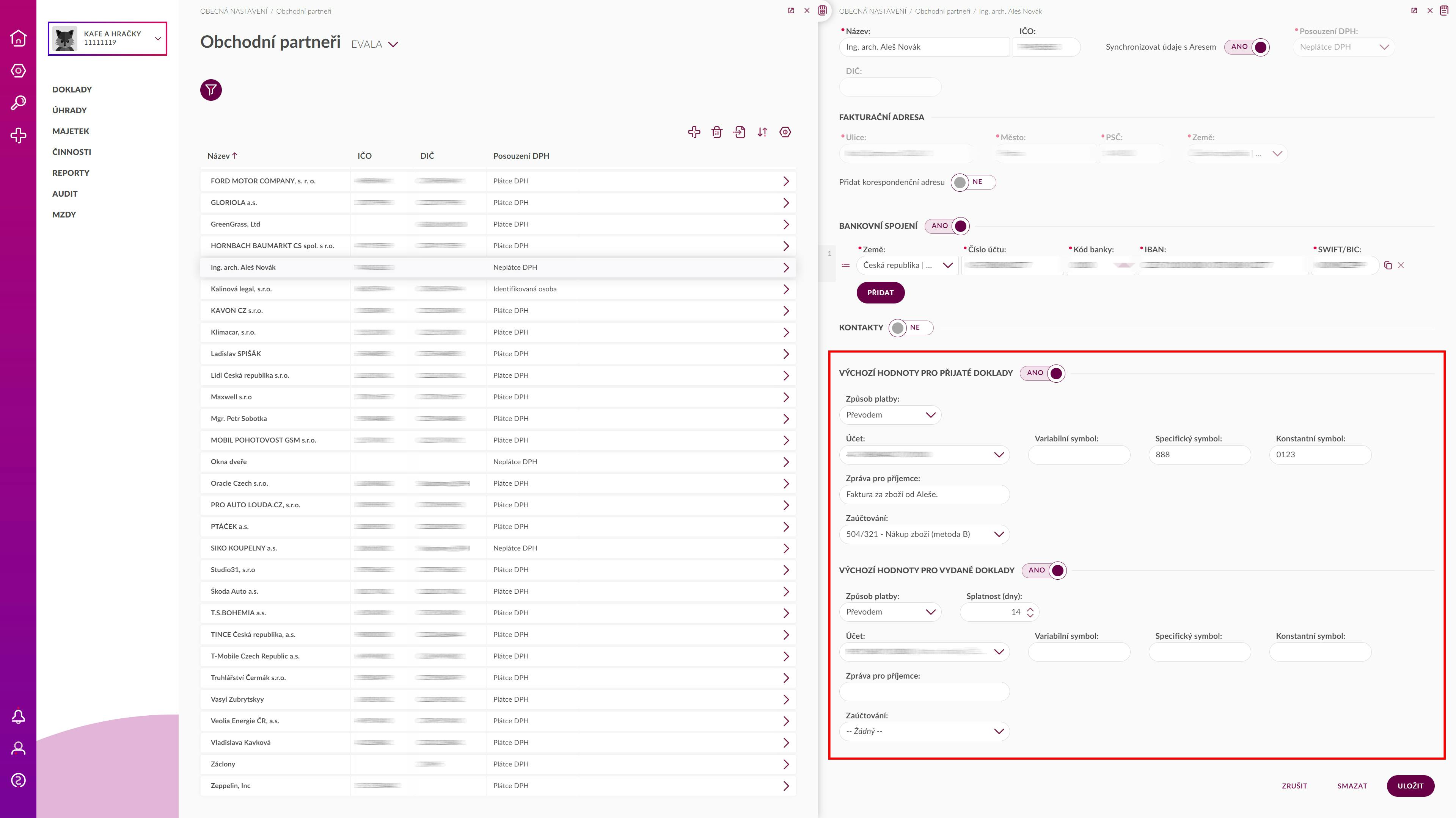Click the import icon above partner list
The image size is (1456, 818).
coord(739,132)
